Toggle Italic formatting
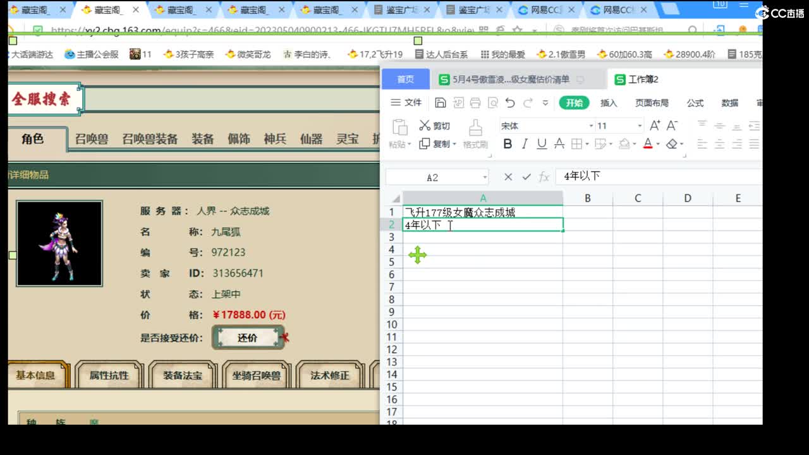809x455 pixels. point(525,144)
